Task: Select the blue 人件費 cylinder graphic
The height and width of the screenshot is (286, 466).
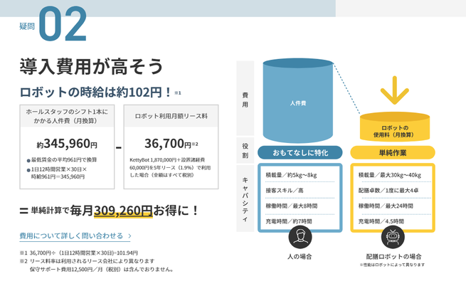Action: (298, 100)
